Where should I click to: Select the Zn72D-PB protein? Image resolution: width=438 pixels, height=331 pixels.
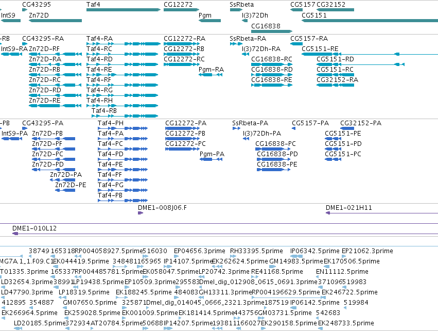[x=47, y=134]
